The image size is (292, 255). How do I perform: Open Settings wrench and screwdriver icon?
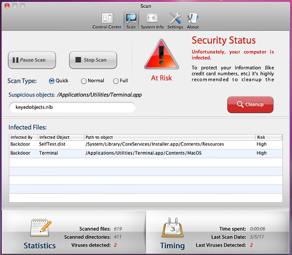point(175,19)
